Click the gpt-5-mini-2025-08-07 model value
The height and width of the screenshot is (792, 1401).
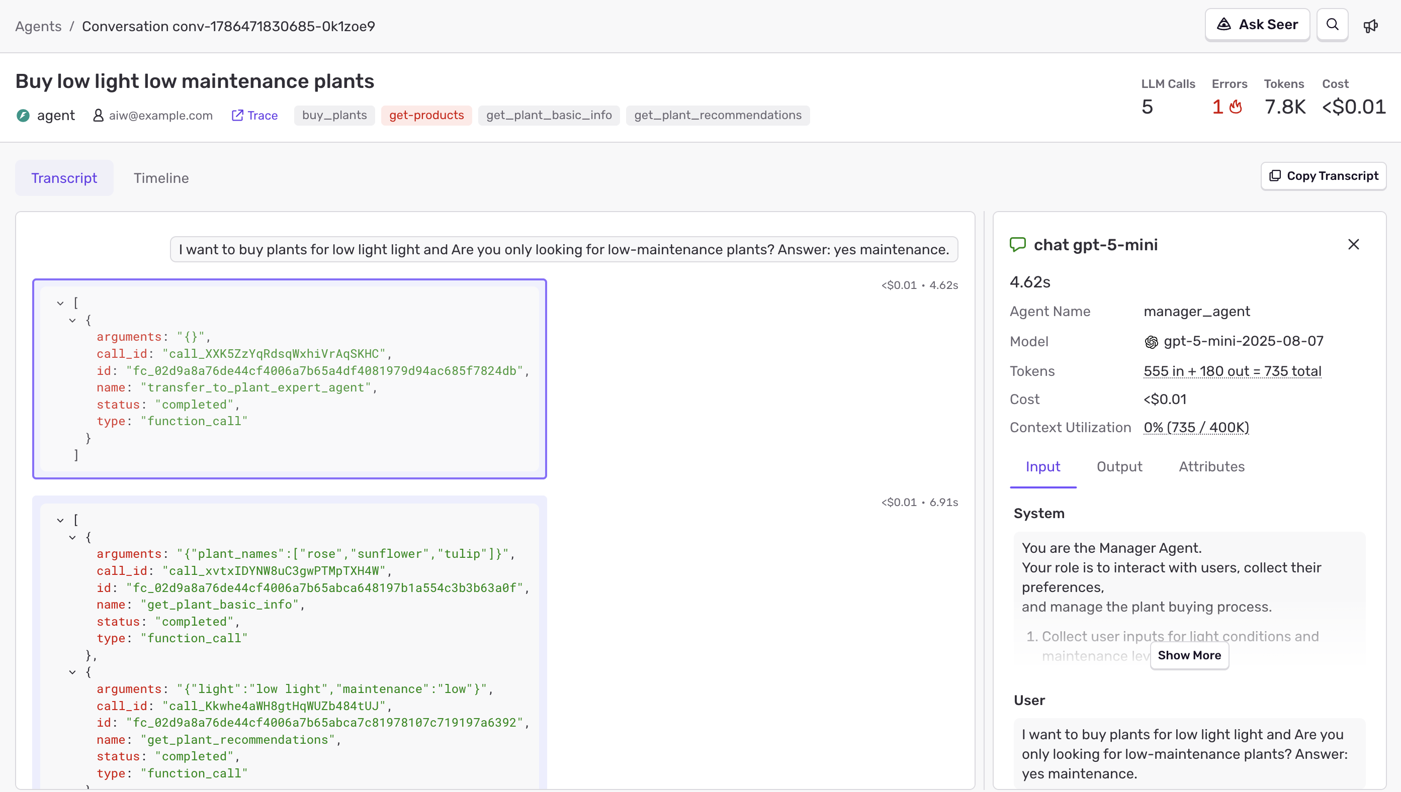[x=1243, y=341]
